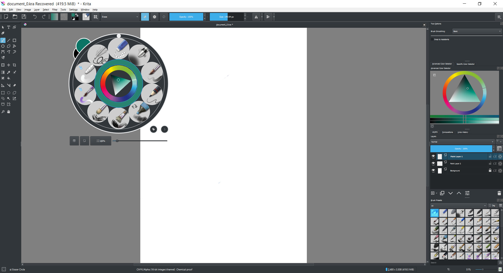Screen dimensions: 503x273
Task: Expand the pop-up palette settings arrow
Action: (164, 129)
